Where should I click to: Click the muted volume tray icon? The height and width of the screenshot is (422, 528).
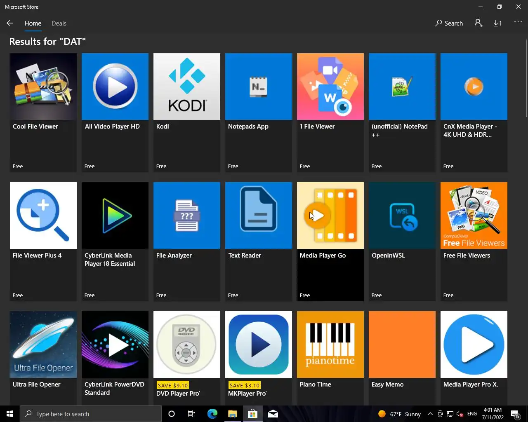[460, 414]
